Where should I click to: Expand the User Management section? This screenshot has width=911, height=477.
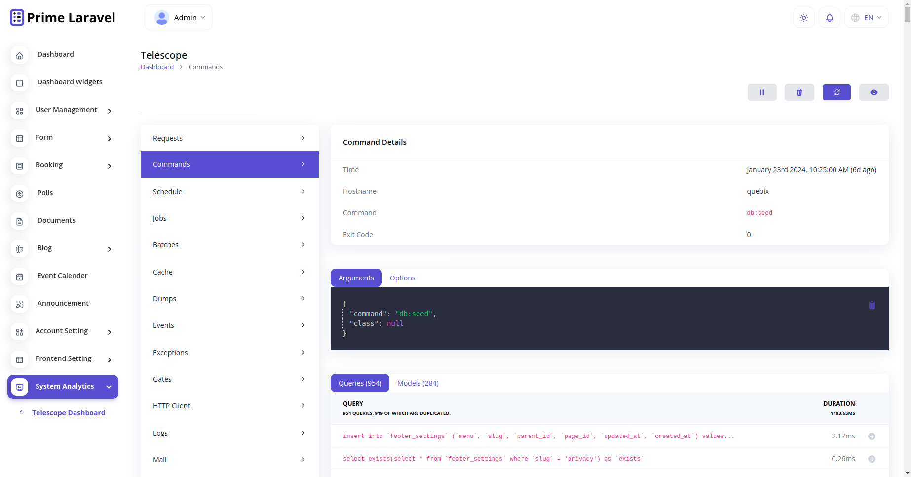[66, 110]
